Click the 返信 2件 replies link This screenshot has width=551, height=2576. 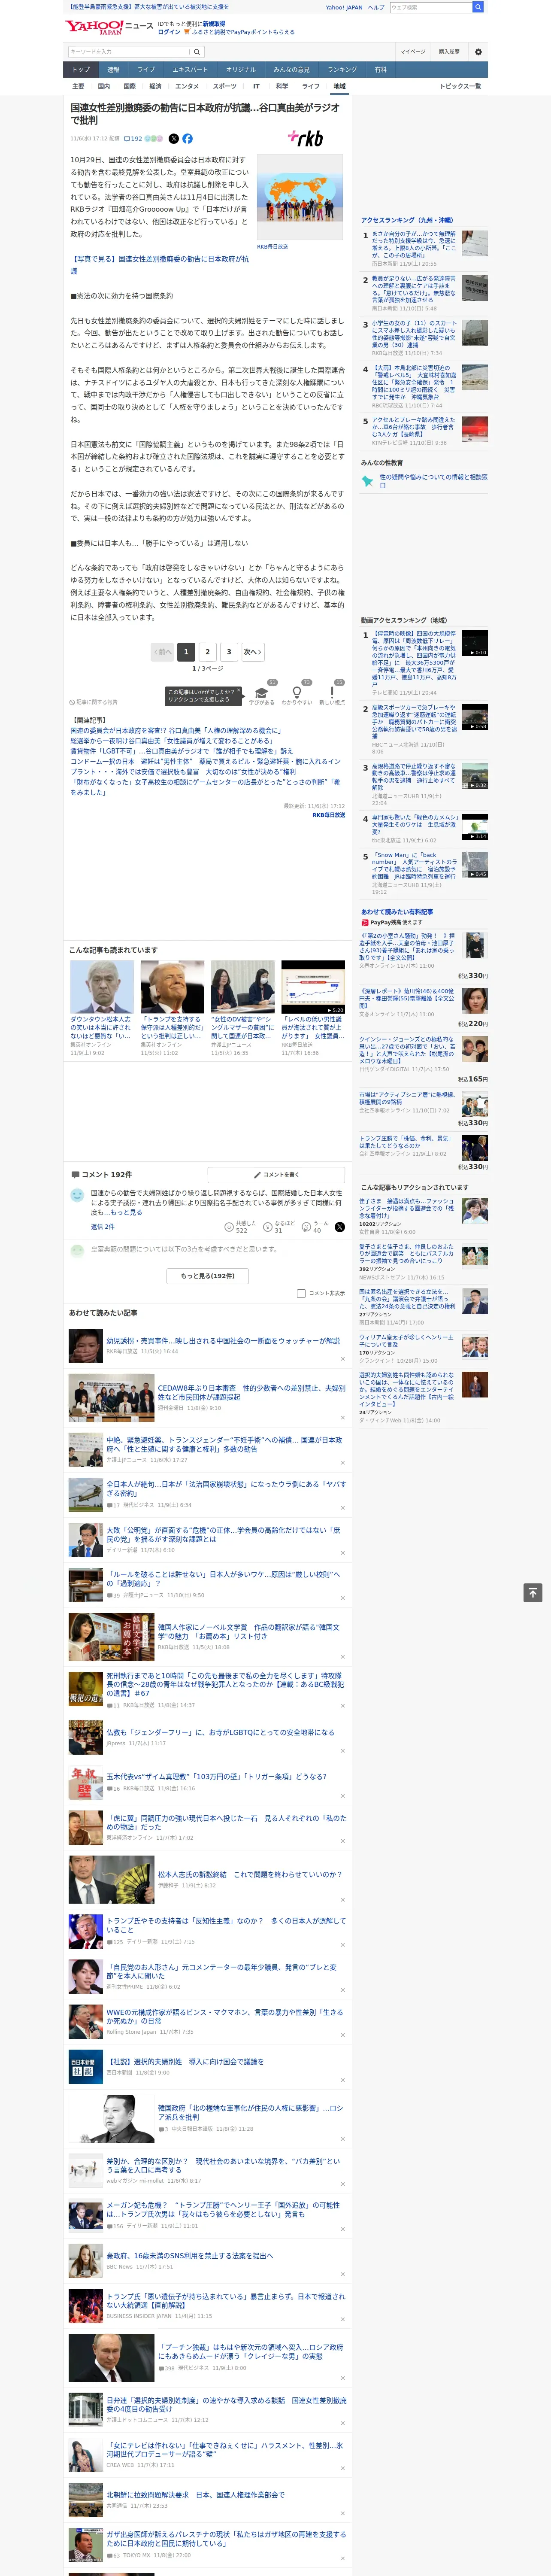tap(103, 1226)
